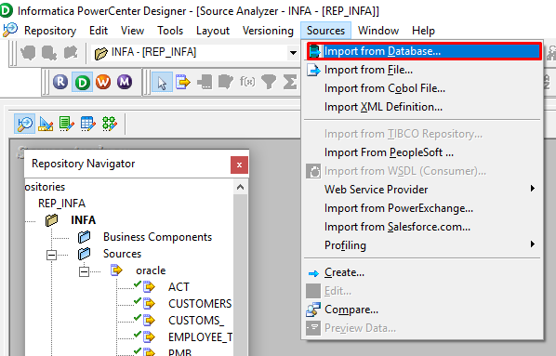Launch Workflow Monitor M icon
Viewport: 556px width, 356px height.
[125, 82]
